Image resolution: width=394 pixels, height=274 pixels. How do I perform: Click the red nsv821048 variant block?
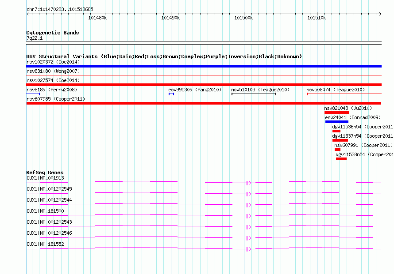337,113
